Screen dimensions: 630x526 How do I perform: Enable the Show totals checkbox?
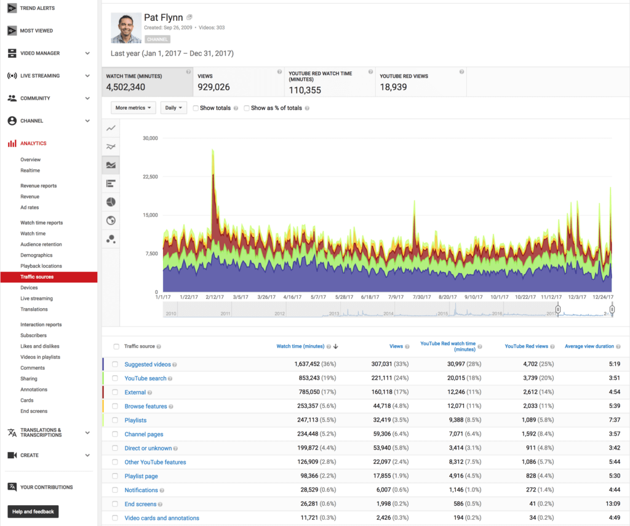pyautogui.click(x=196, y=108)
